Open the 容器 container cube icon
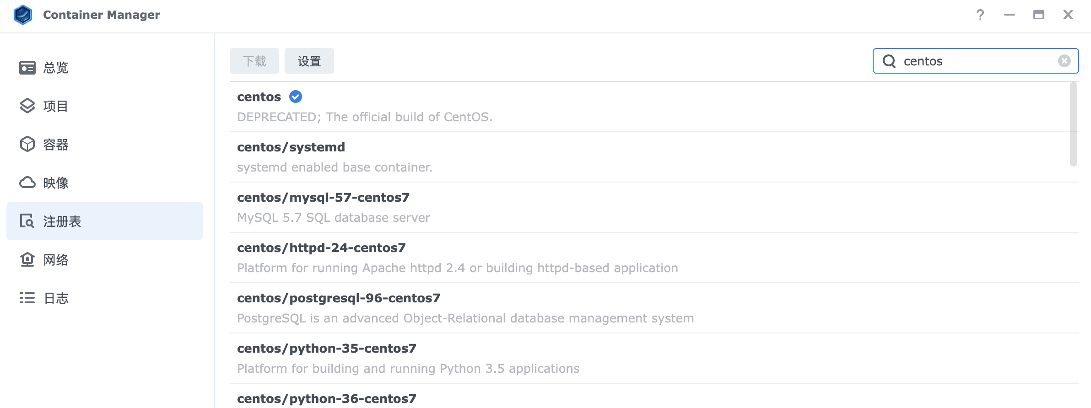Screen dimensions: 1091x408 [x=27, y=144]
